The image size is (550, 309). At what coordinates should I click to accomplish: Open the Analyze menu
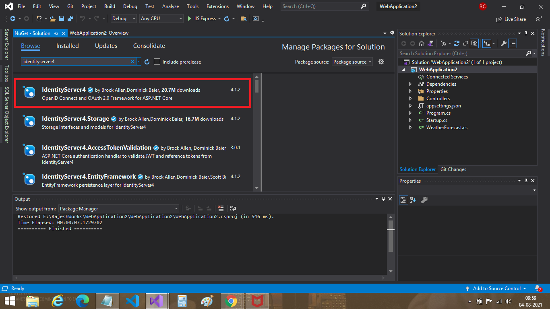point(170,6)
